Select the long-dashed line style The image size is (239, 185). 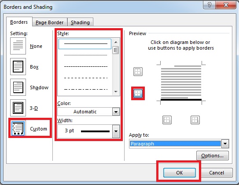click(86, 78)
